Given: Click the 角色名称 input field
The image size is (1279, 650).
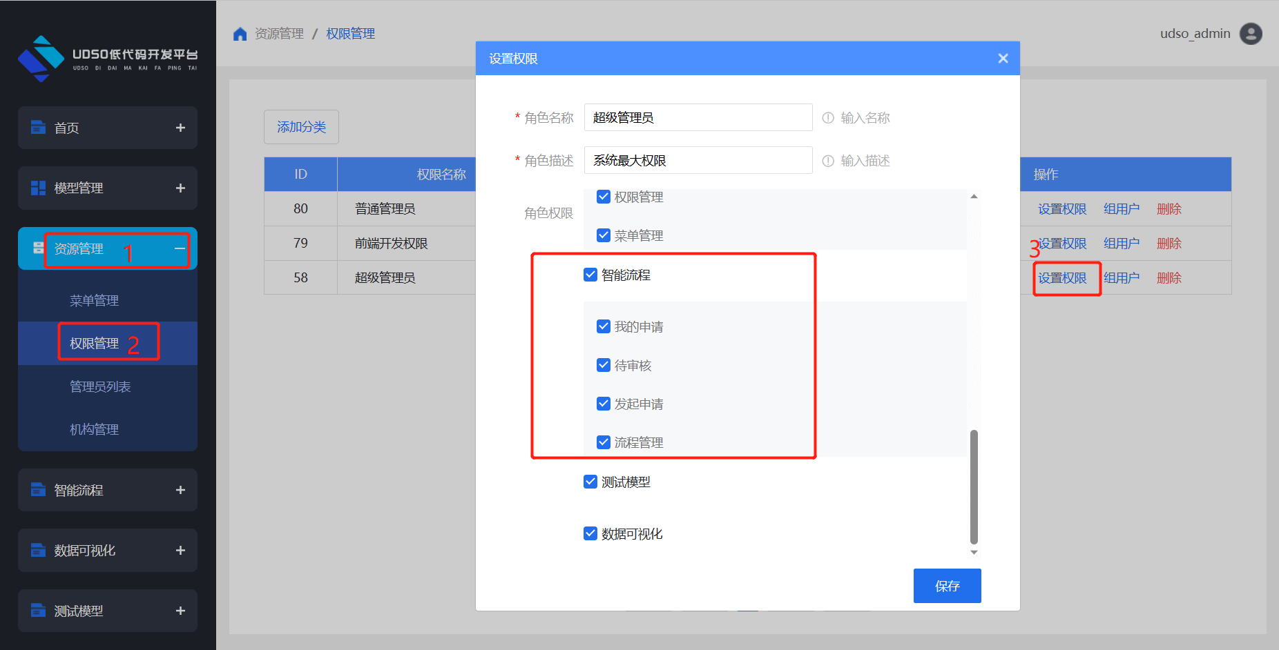Looking at the screenshot, I should [698, 117].
